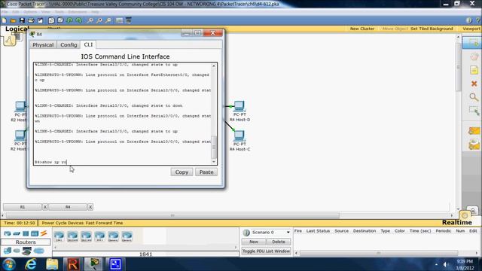
Task: Select the Wireless Devices category icon
Action: pyautogui.click(x=35, y=233)
